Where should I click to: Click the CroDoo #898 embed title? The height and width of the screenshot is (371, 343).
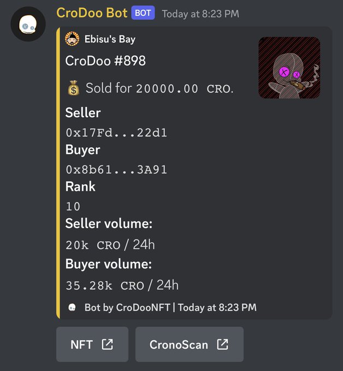(105, 61)
